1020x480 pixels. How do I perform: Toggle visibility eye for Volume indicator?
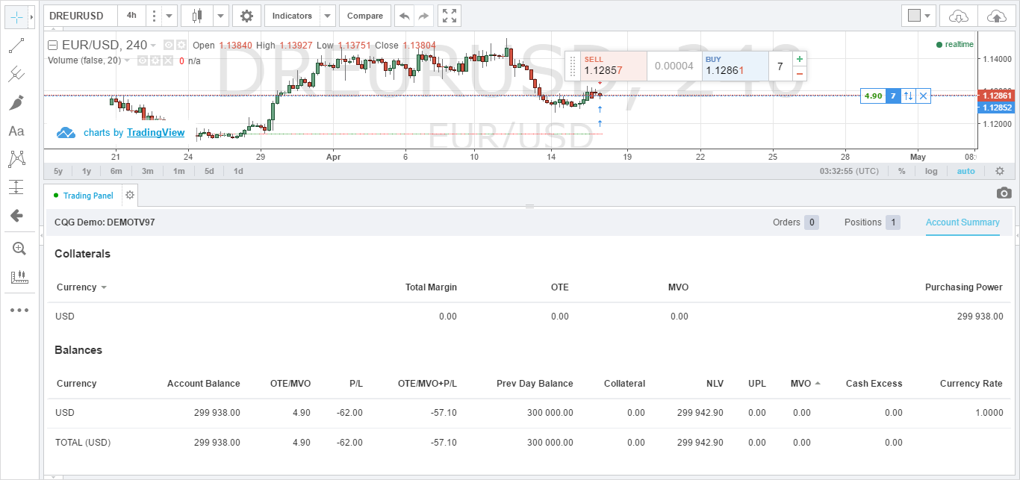tap(143, 60)
